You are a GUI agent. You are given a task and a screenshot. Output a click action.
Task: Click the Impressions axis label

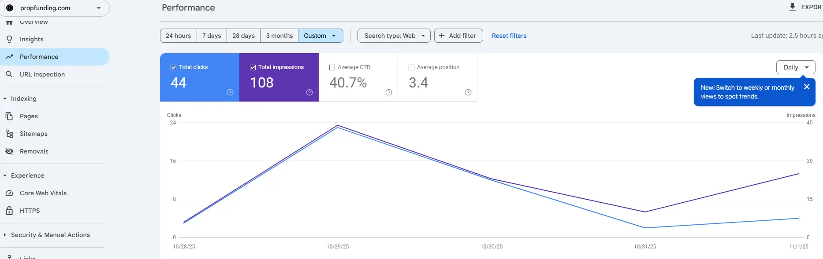[801, 115]
